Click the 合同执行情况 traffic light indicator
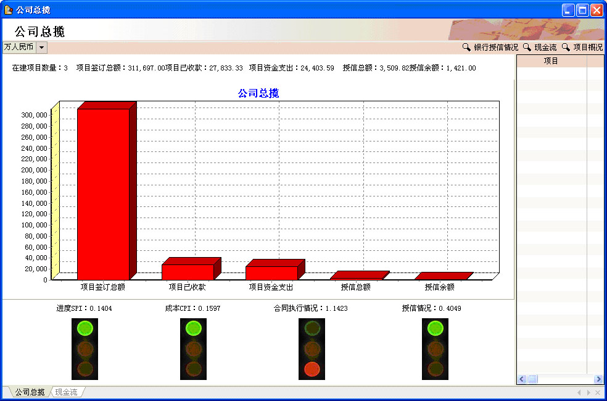This screenshot has width=607, height=401. pyautogui.click(x=312, y=349)
